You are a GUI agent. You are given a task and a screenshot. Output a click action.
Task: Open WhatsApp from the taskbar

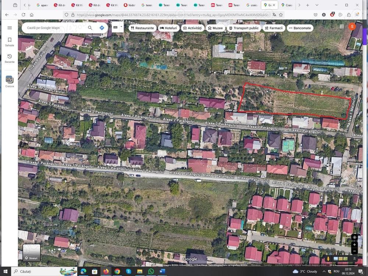pyautogui.click(x=151, y=271)
